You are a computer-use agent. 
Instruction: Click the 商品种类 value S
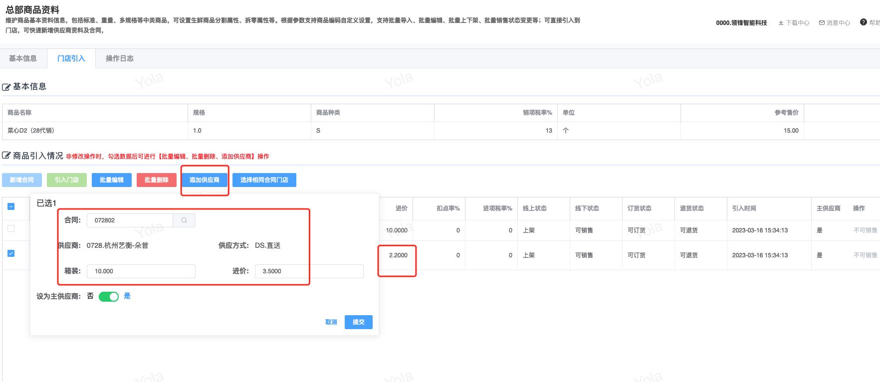click(x=318, y=131)
